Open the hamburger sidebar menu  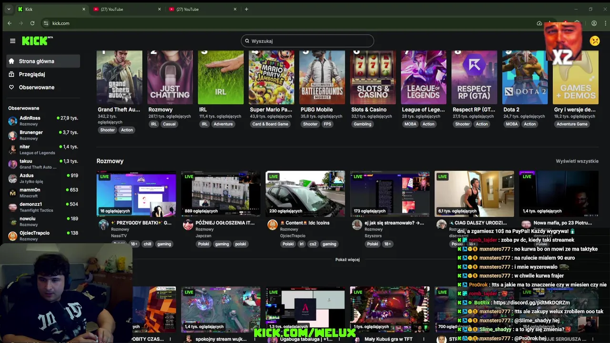[x=12, y=41]
